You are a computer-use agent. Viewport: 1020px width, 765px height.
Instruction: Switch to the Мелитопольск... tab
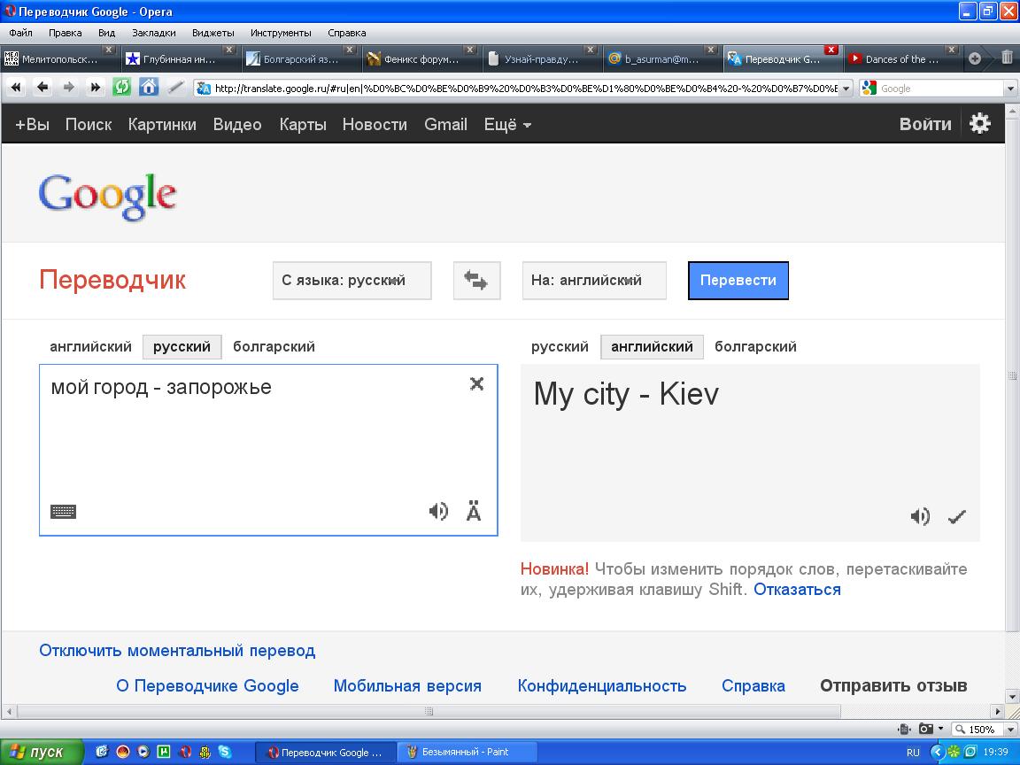coord(59,58)
